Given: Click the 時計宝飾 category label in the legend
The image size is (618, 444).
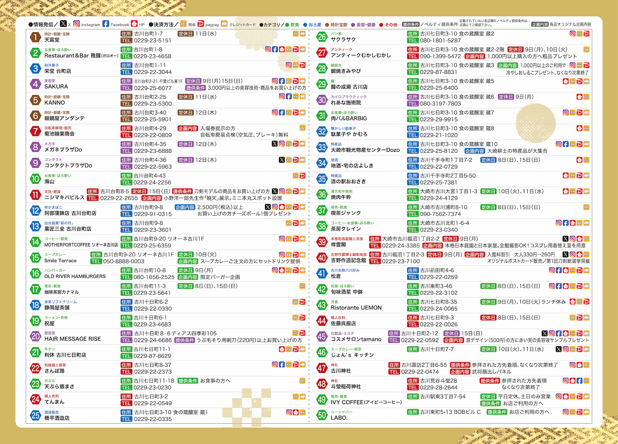Looking at the screenshot, I should pos(339,25).
